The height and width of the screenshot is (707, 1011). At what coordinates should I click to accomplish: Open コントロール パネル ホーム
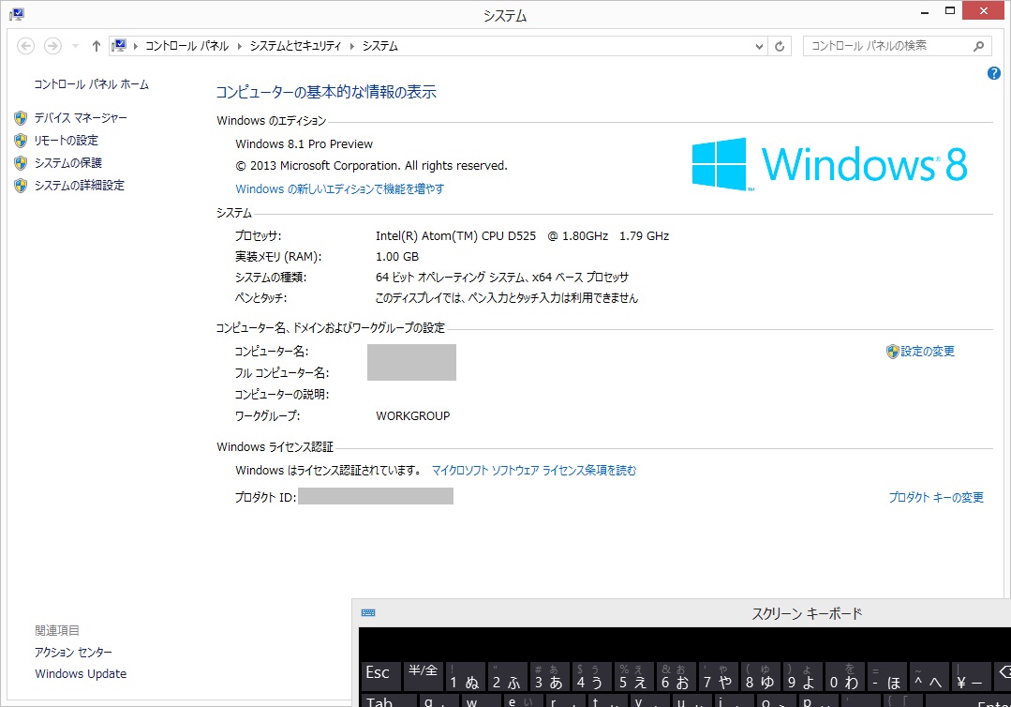coord(91,84)
